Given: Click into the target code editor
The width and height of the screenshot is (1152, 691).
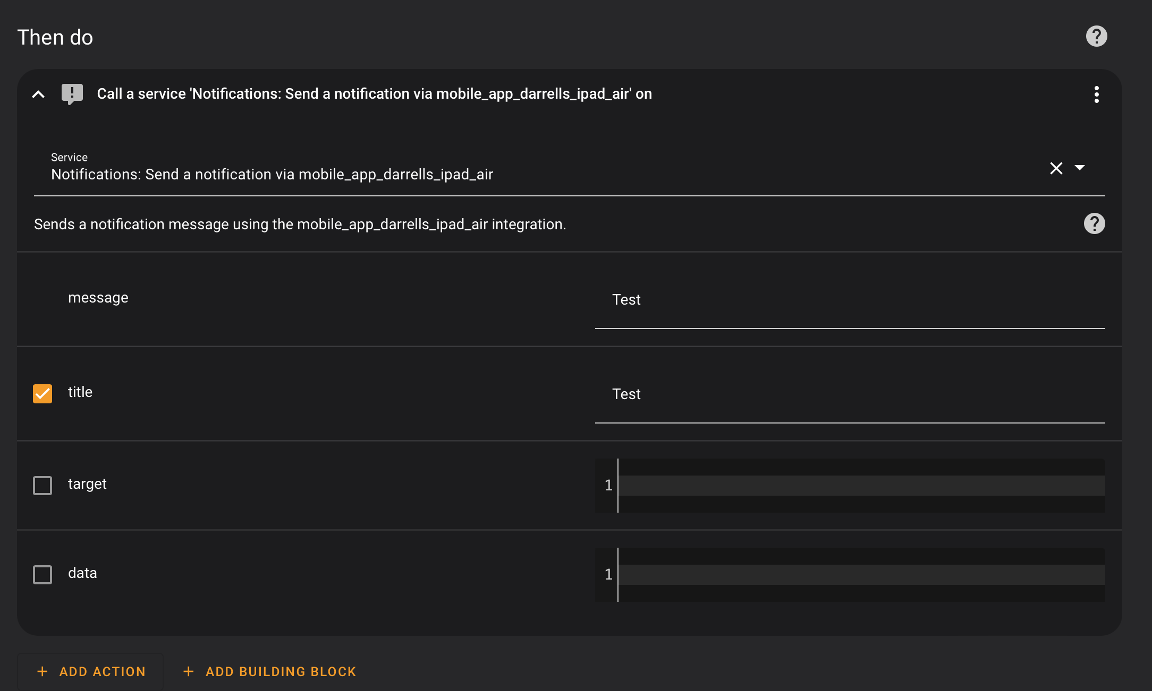Looking at the screenshot, I should (861, 486).
